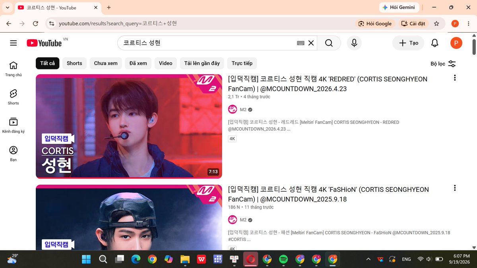Open Microsoft Edge from taskbar
The width and height of the screenshot is (477, 268).
click(136, 259)
